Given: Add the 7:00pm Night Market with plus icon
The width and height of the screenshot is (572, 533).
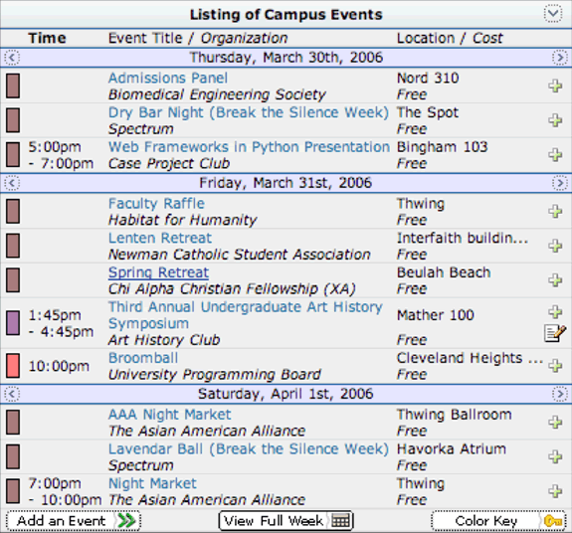Looking at the screenshot, I should point(555,491).
